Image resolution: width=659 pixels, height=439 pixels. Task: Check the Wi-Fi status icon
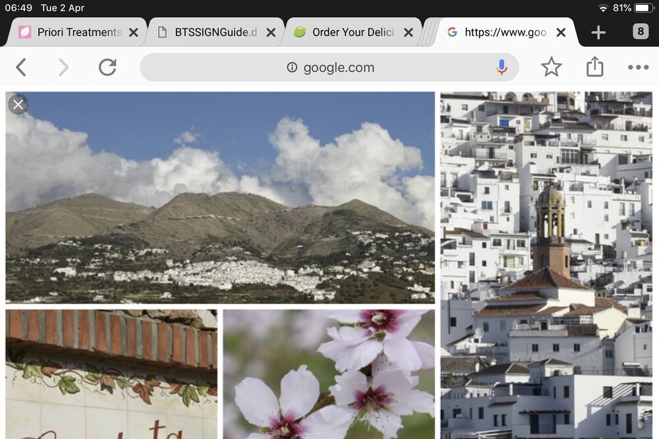point(603,8)
